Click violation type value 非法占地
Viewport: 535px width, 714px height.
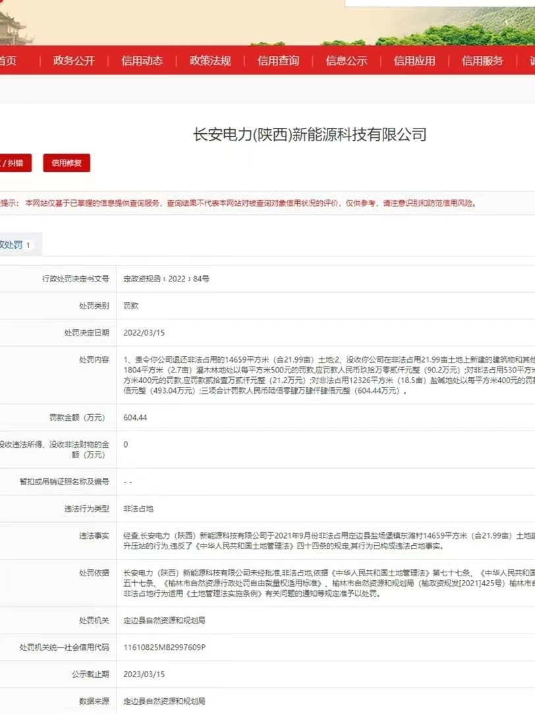coord(138,508)
